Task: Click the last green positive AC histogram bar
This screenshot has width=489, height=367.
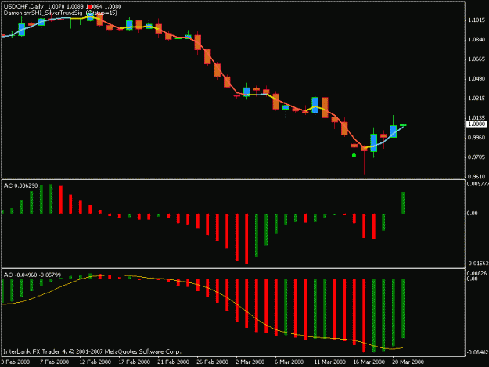Action: click(x=403, y=203)
